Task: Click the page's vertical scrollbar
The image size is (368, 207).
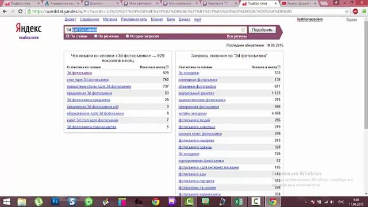Action: [366, 75]
